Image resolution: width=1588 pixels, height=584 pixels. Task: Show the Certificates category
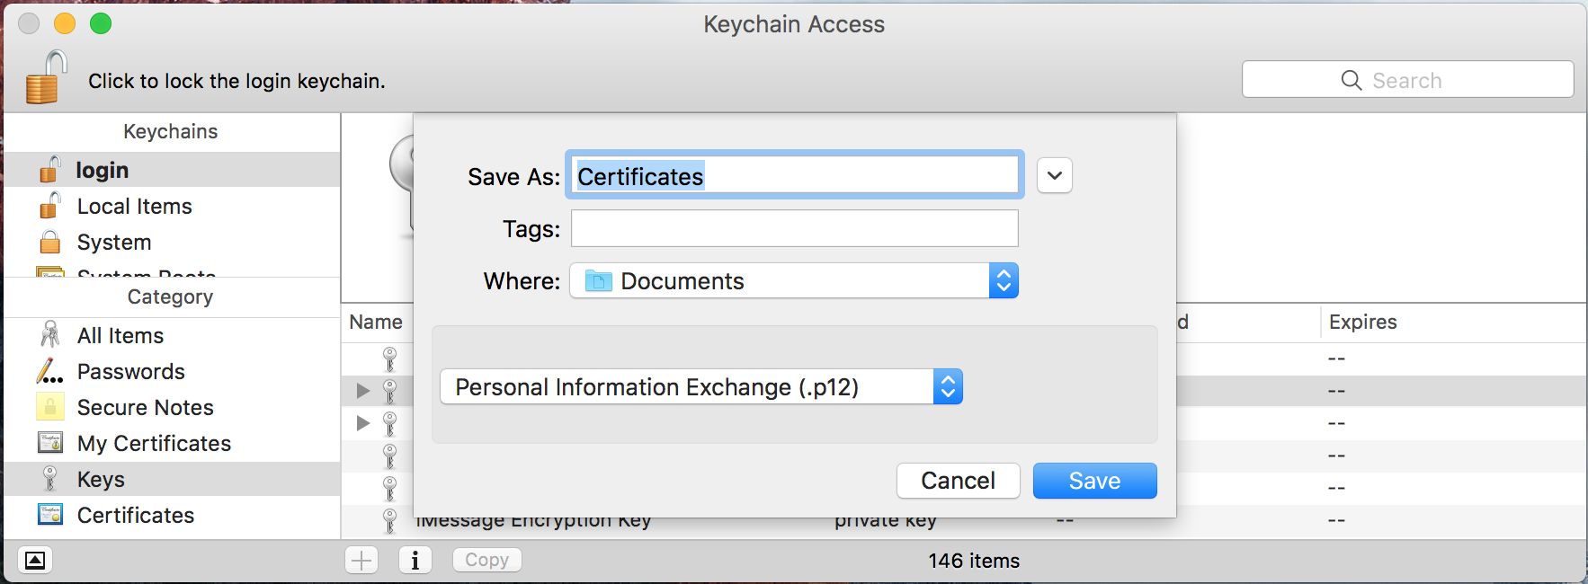[x=172, y=515]
